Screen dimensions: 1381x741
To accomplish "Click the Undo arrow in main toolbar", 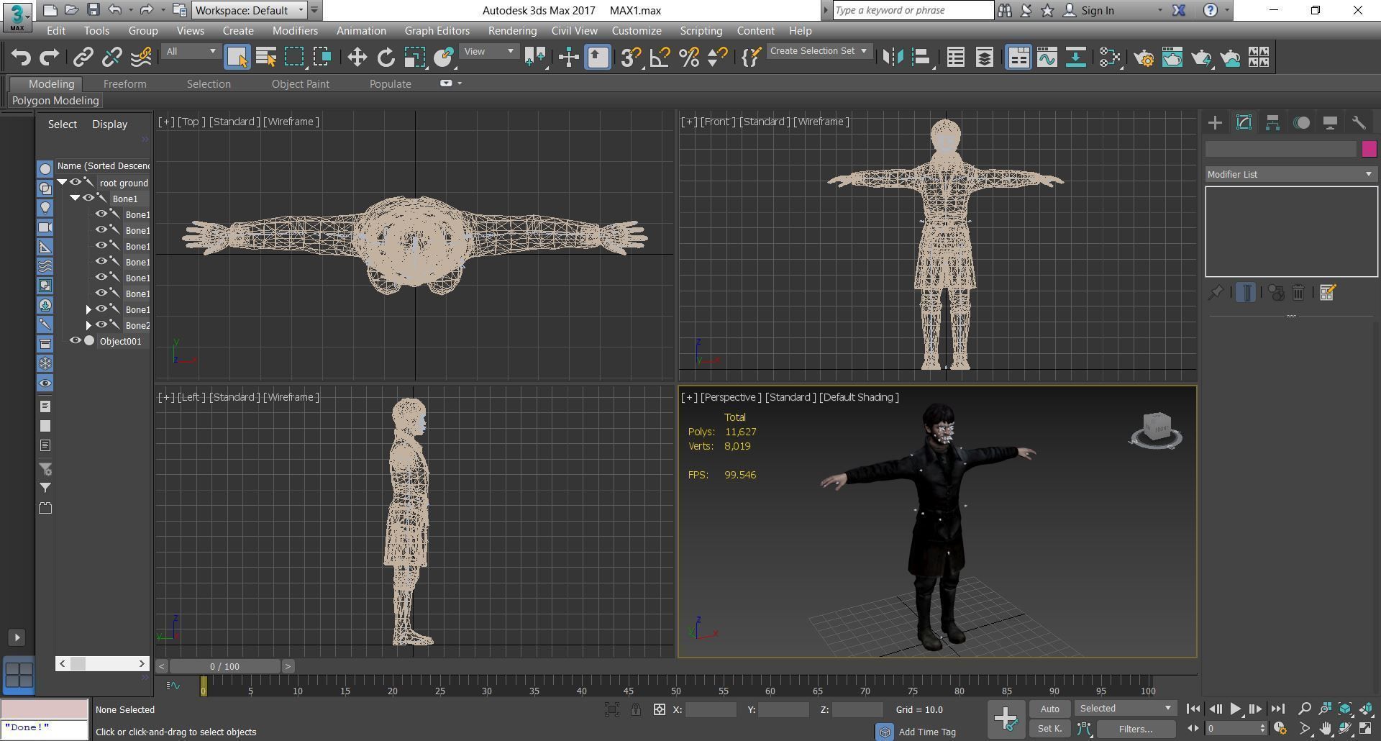I will (20, 58).
